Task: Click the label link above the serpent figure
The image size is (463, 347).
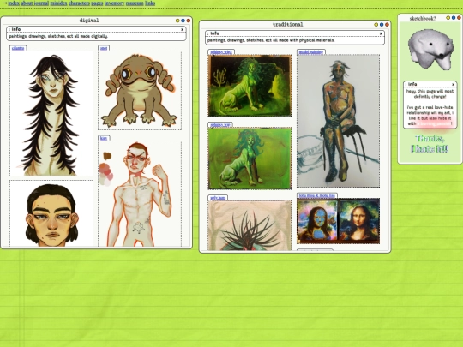Action: (18, 48)
